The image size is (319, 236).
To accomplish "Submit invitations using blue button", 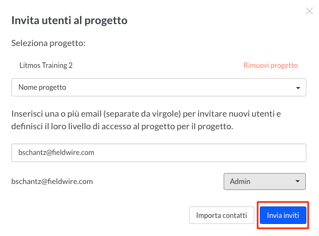I will pos(283,215).
